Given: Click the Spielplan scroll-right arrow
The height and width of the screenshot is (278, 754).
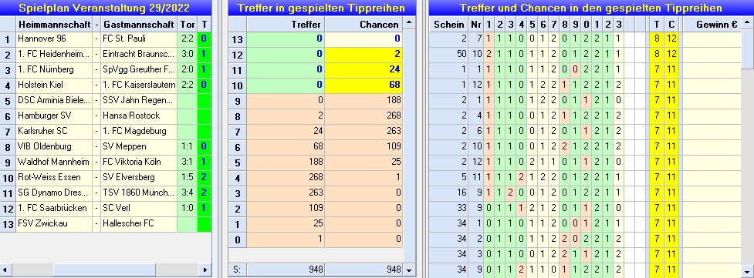Looking at the screenshot, I should [x=205, y=270].
